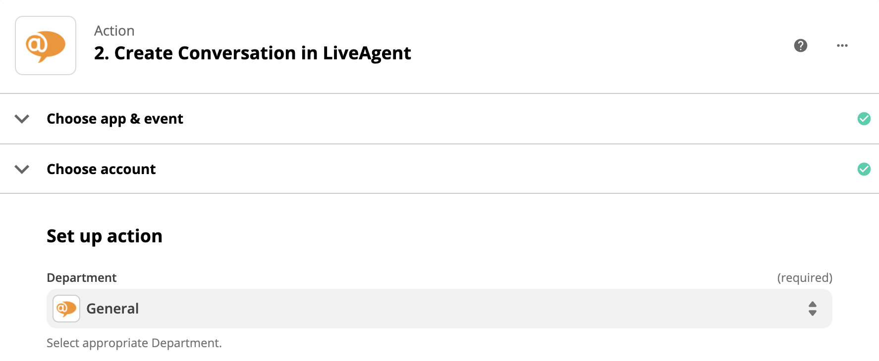
Task: Click green checkmark beside Choose app & event
Action: [x=864, y=119]
